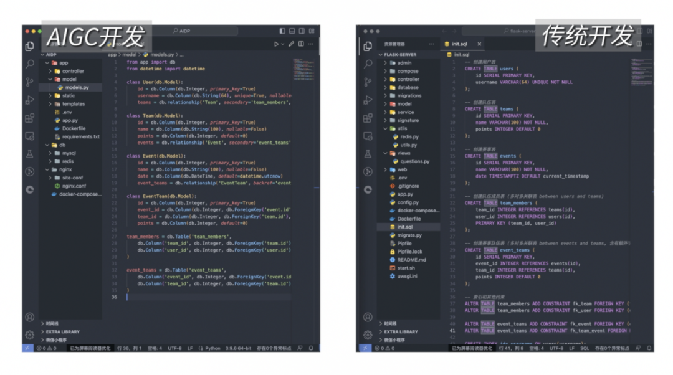Expand the mysql folder in AIDP explorer

(50, 153)
